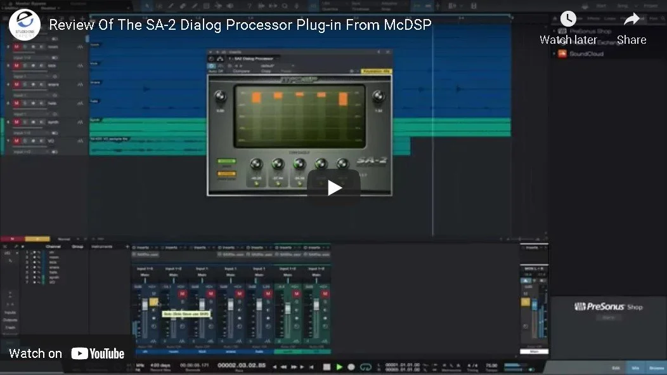Mute the first track in track list
The height and width of the screenshot is (375, 667).
pos(16,47)
